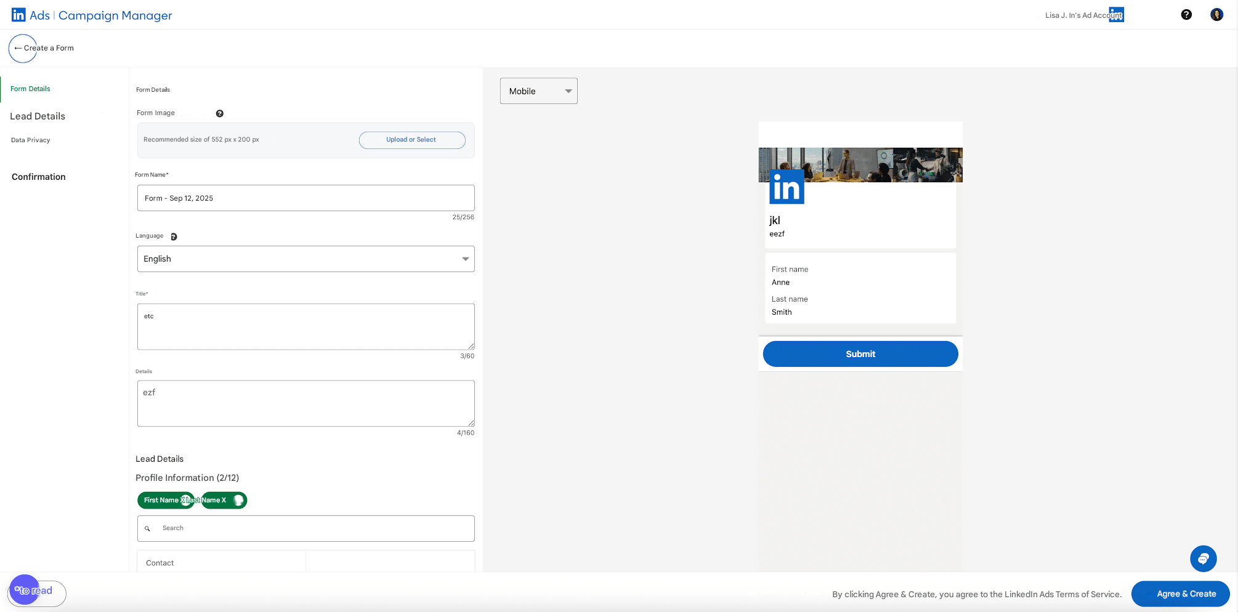Click the '25/256' character counter
This screenshot has height=612, width=1238.
pos(463,217)
